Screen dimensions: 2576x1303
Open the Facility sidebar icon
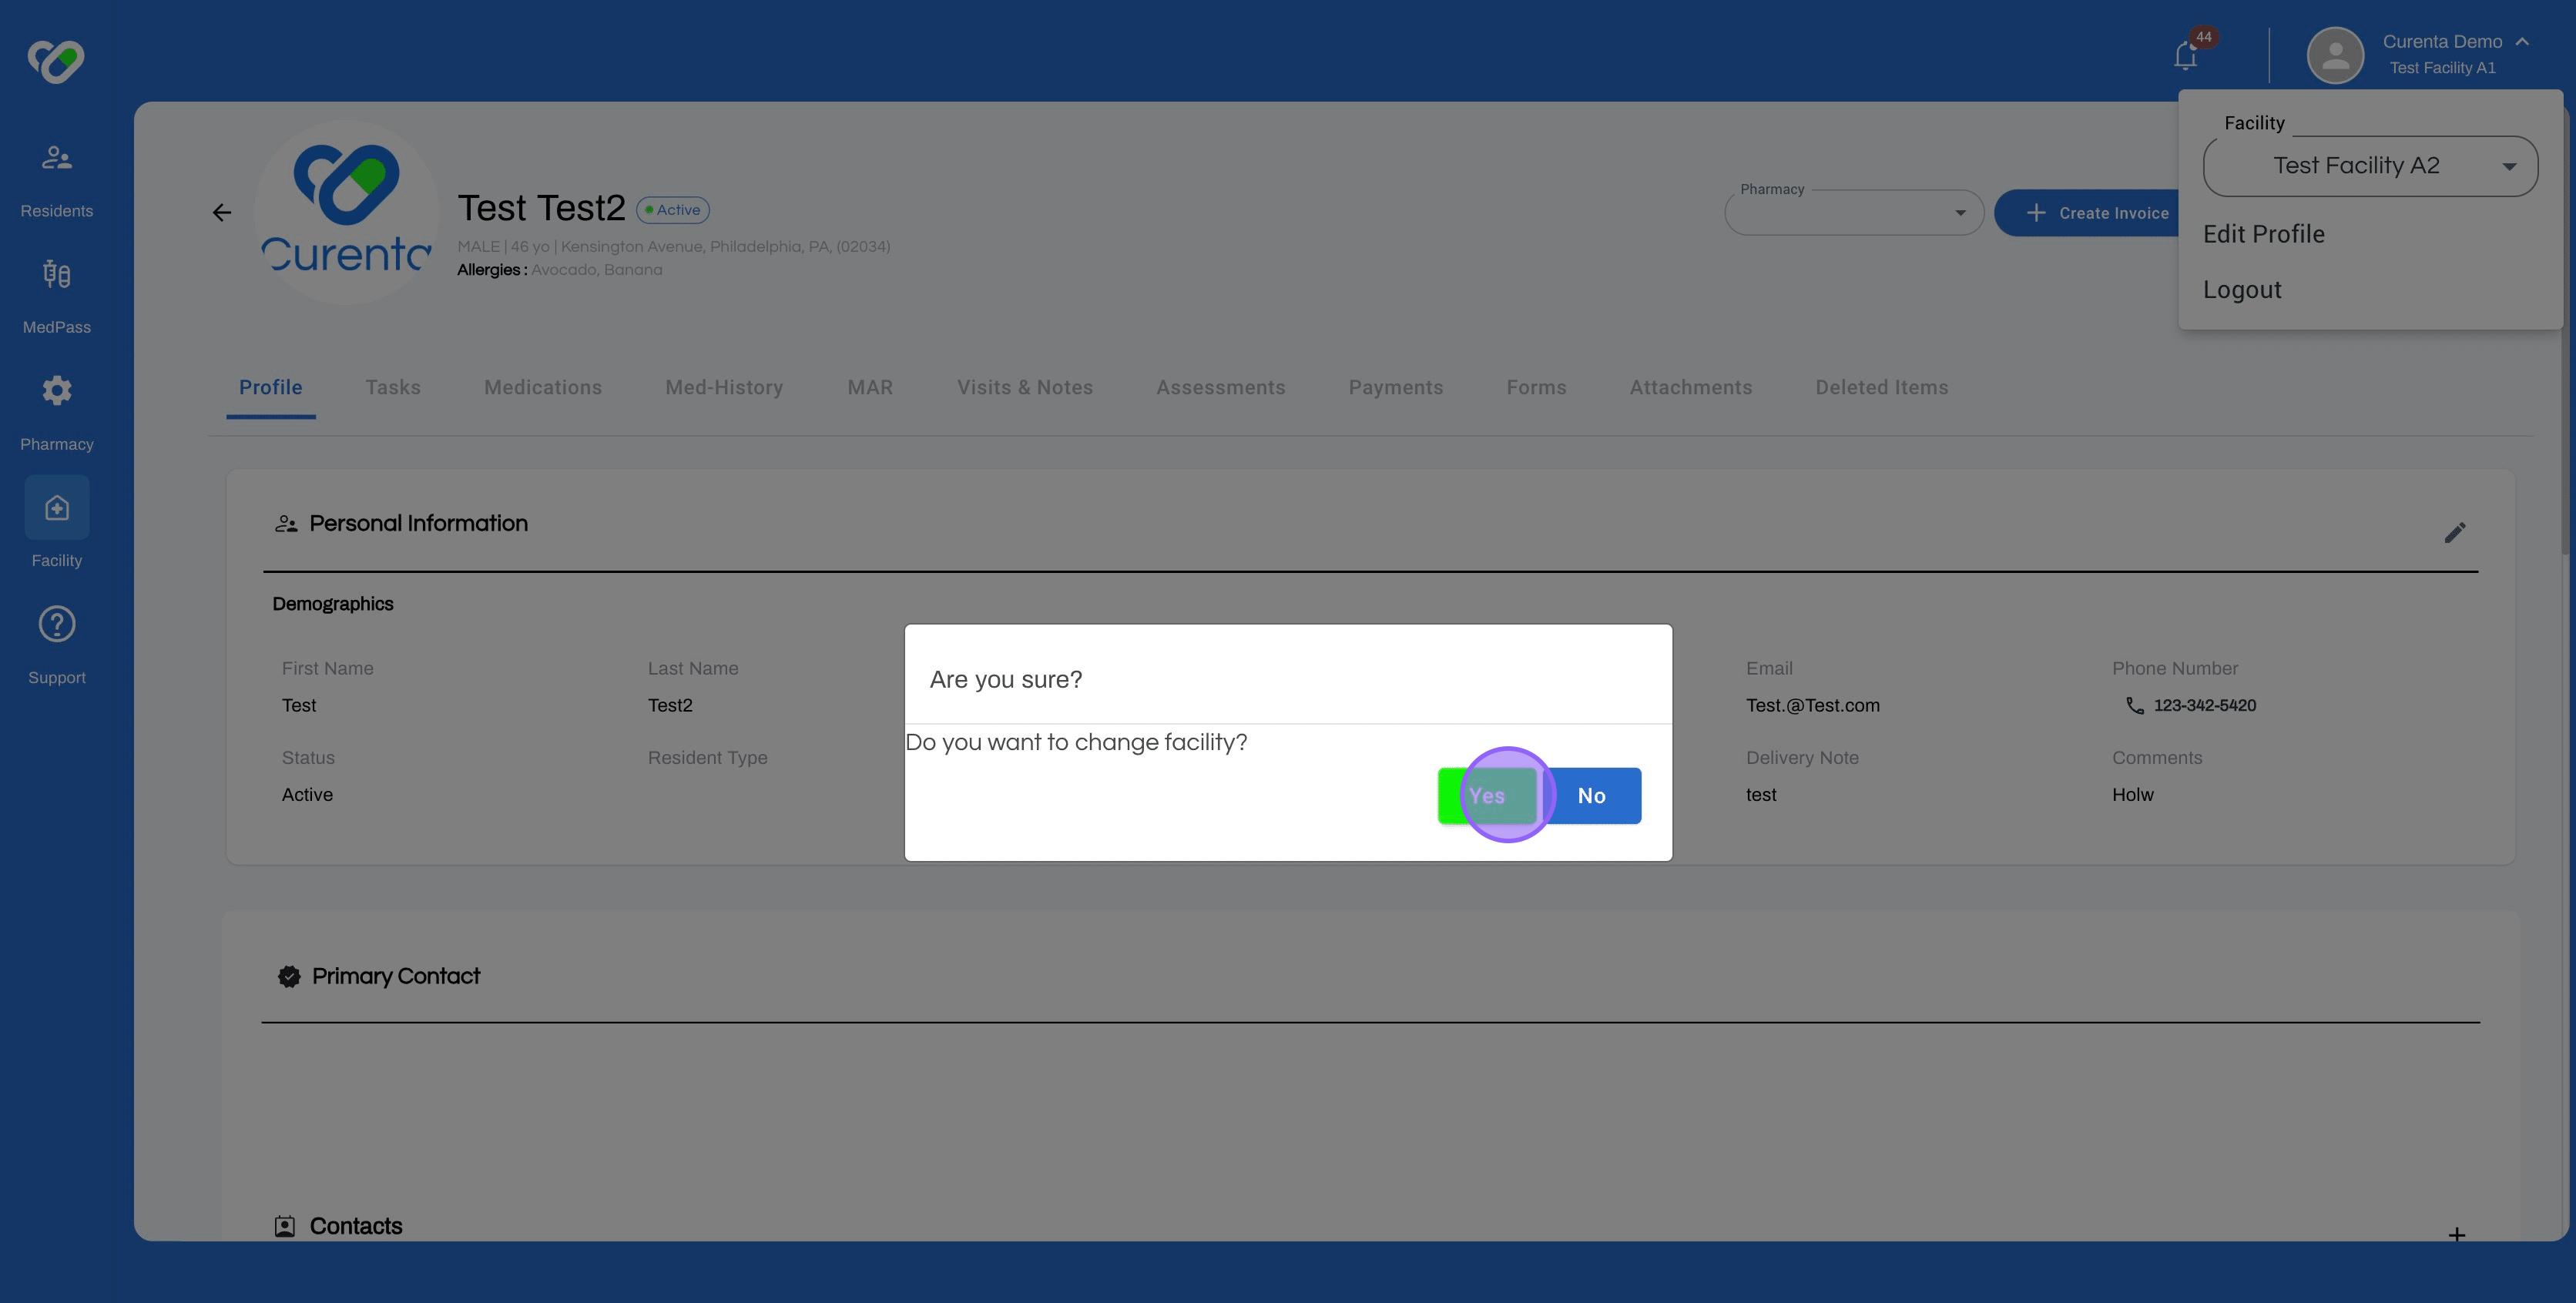(57, 508)
